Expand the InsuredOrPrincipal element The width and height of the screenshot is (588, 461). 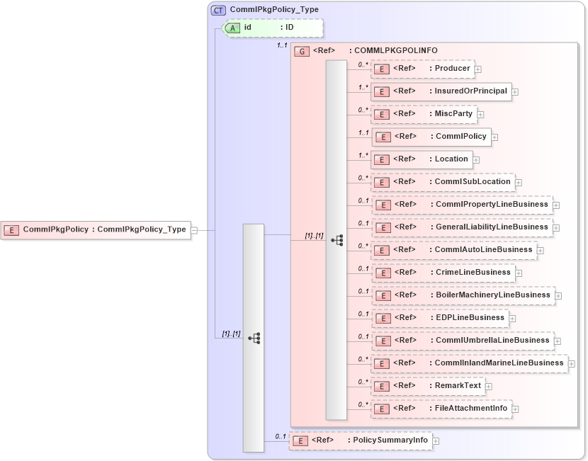[x=515, y=91]
